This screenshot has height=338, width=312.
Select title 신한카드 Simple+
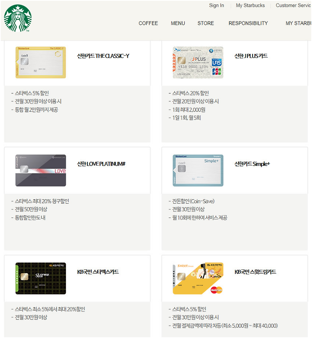252,164
